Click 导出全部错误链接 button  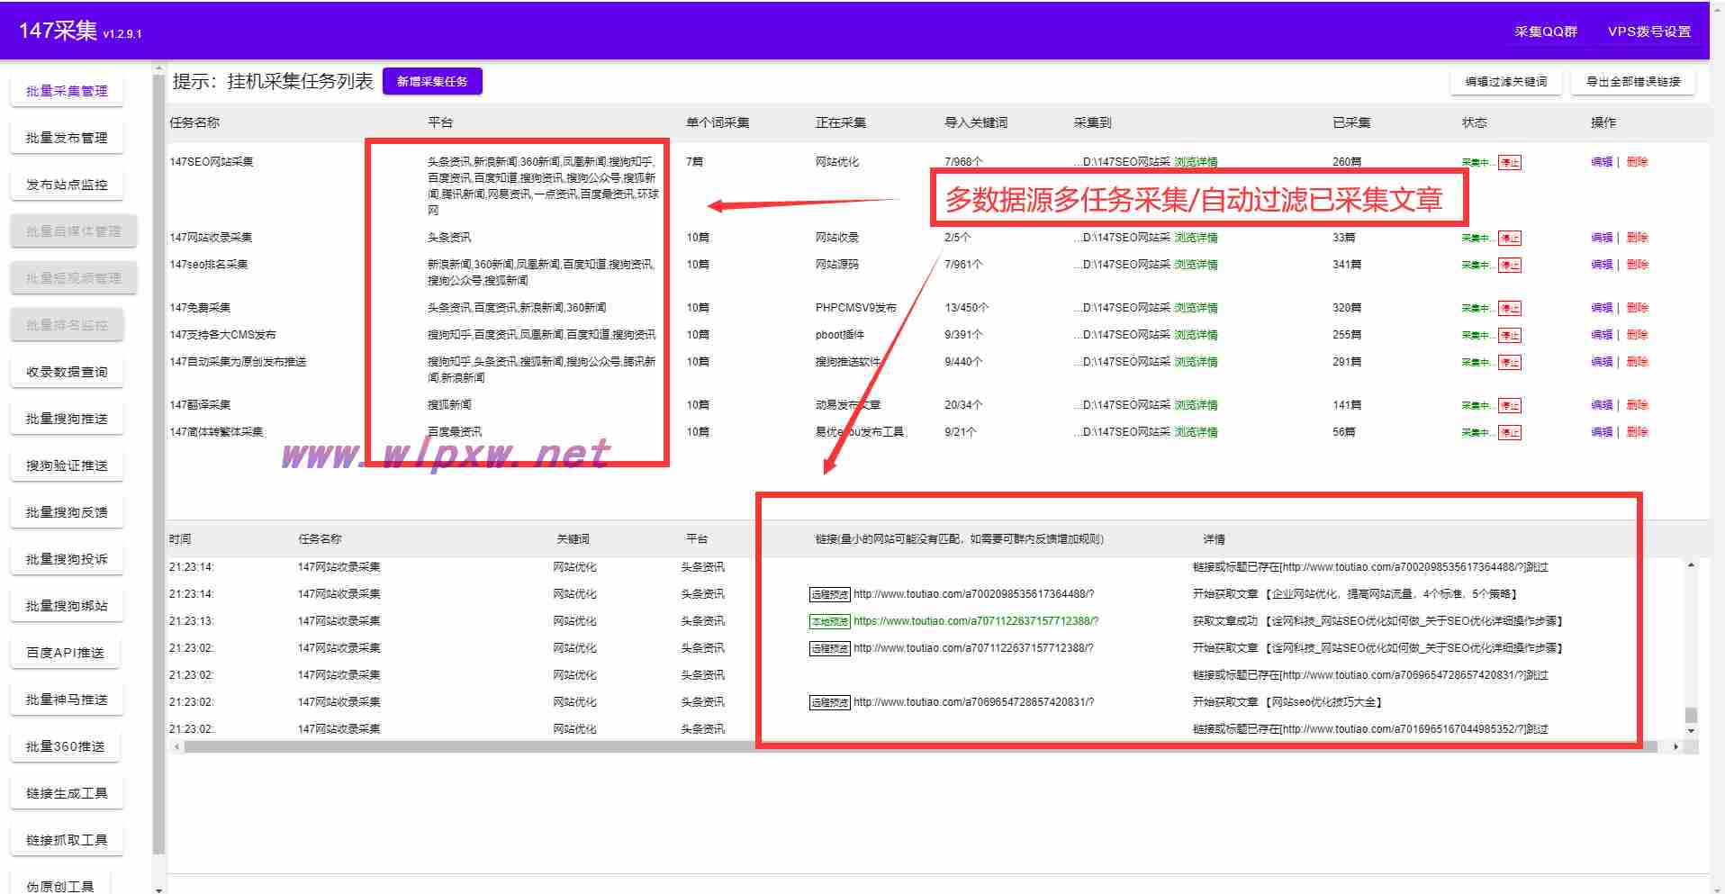[1633, 81]
